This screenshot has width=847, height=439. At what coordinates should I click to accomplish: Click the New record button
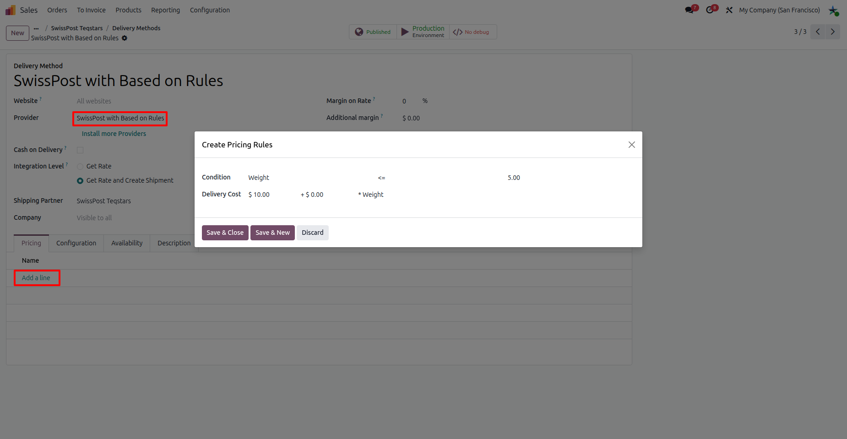coord(17,33)
